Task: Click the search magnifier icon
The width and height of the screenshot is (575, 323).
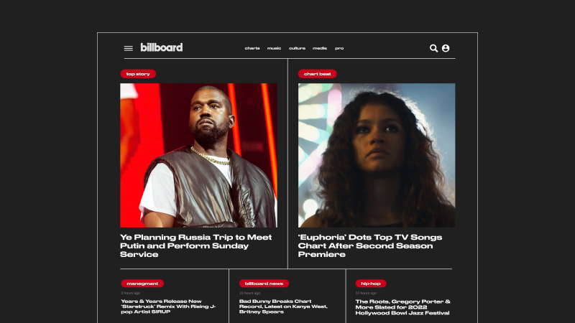Action: pyautogui.click(x=433, y=48)
